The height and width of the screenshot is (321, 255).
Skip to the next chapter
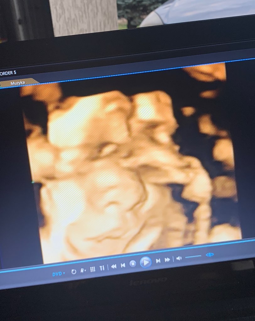(158, 260)
